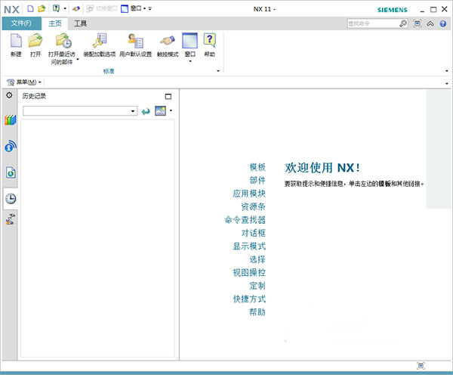The height and width of the screenshot is (375, 453).
Task: Expand top border bar options arrow
Action: click(447, 83)
